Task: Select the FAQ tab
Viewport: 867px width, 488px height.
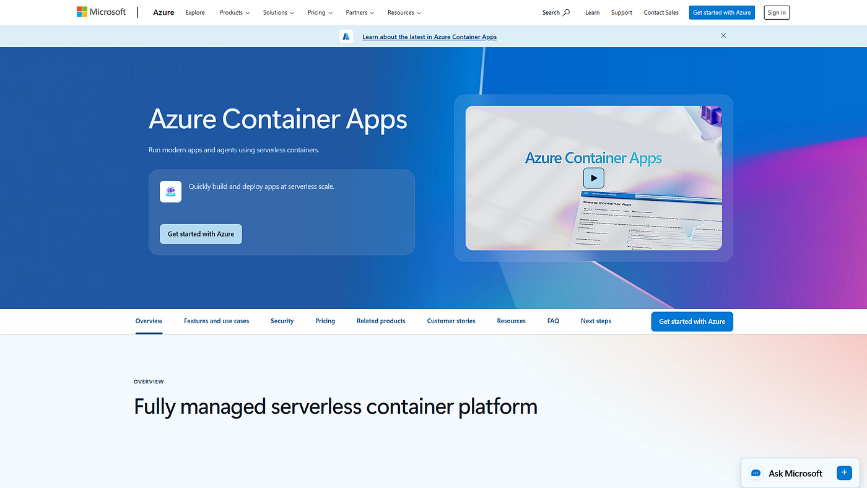Action: pyautogui.click(x=553, y=321)
